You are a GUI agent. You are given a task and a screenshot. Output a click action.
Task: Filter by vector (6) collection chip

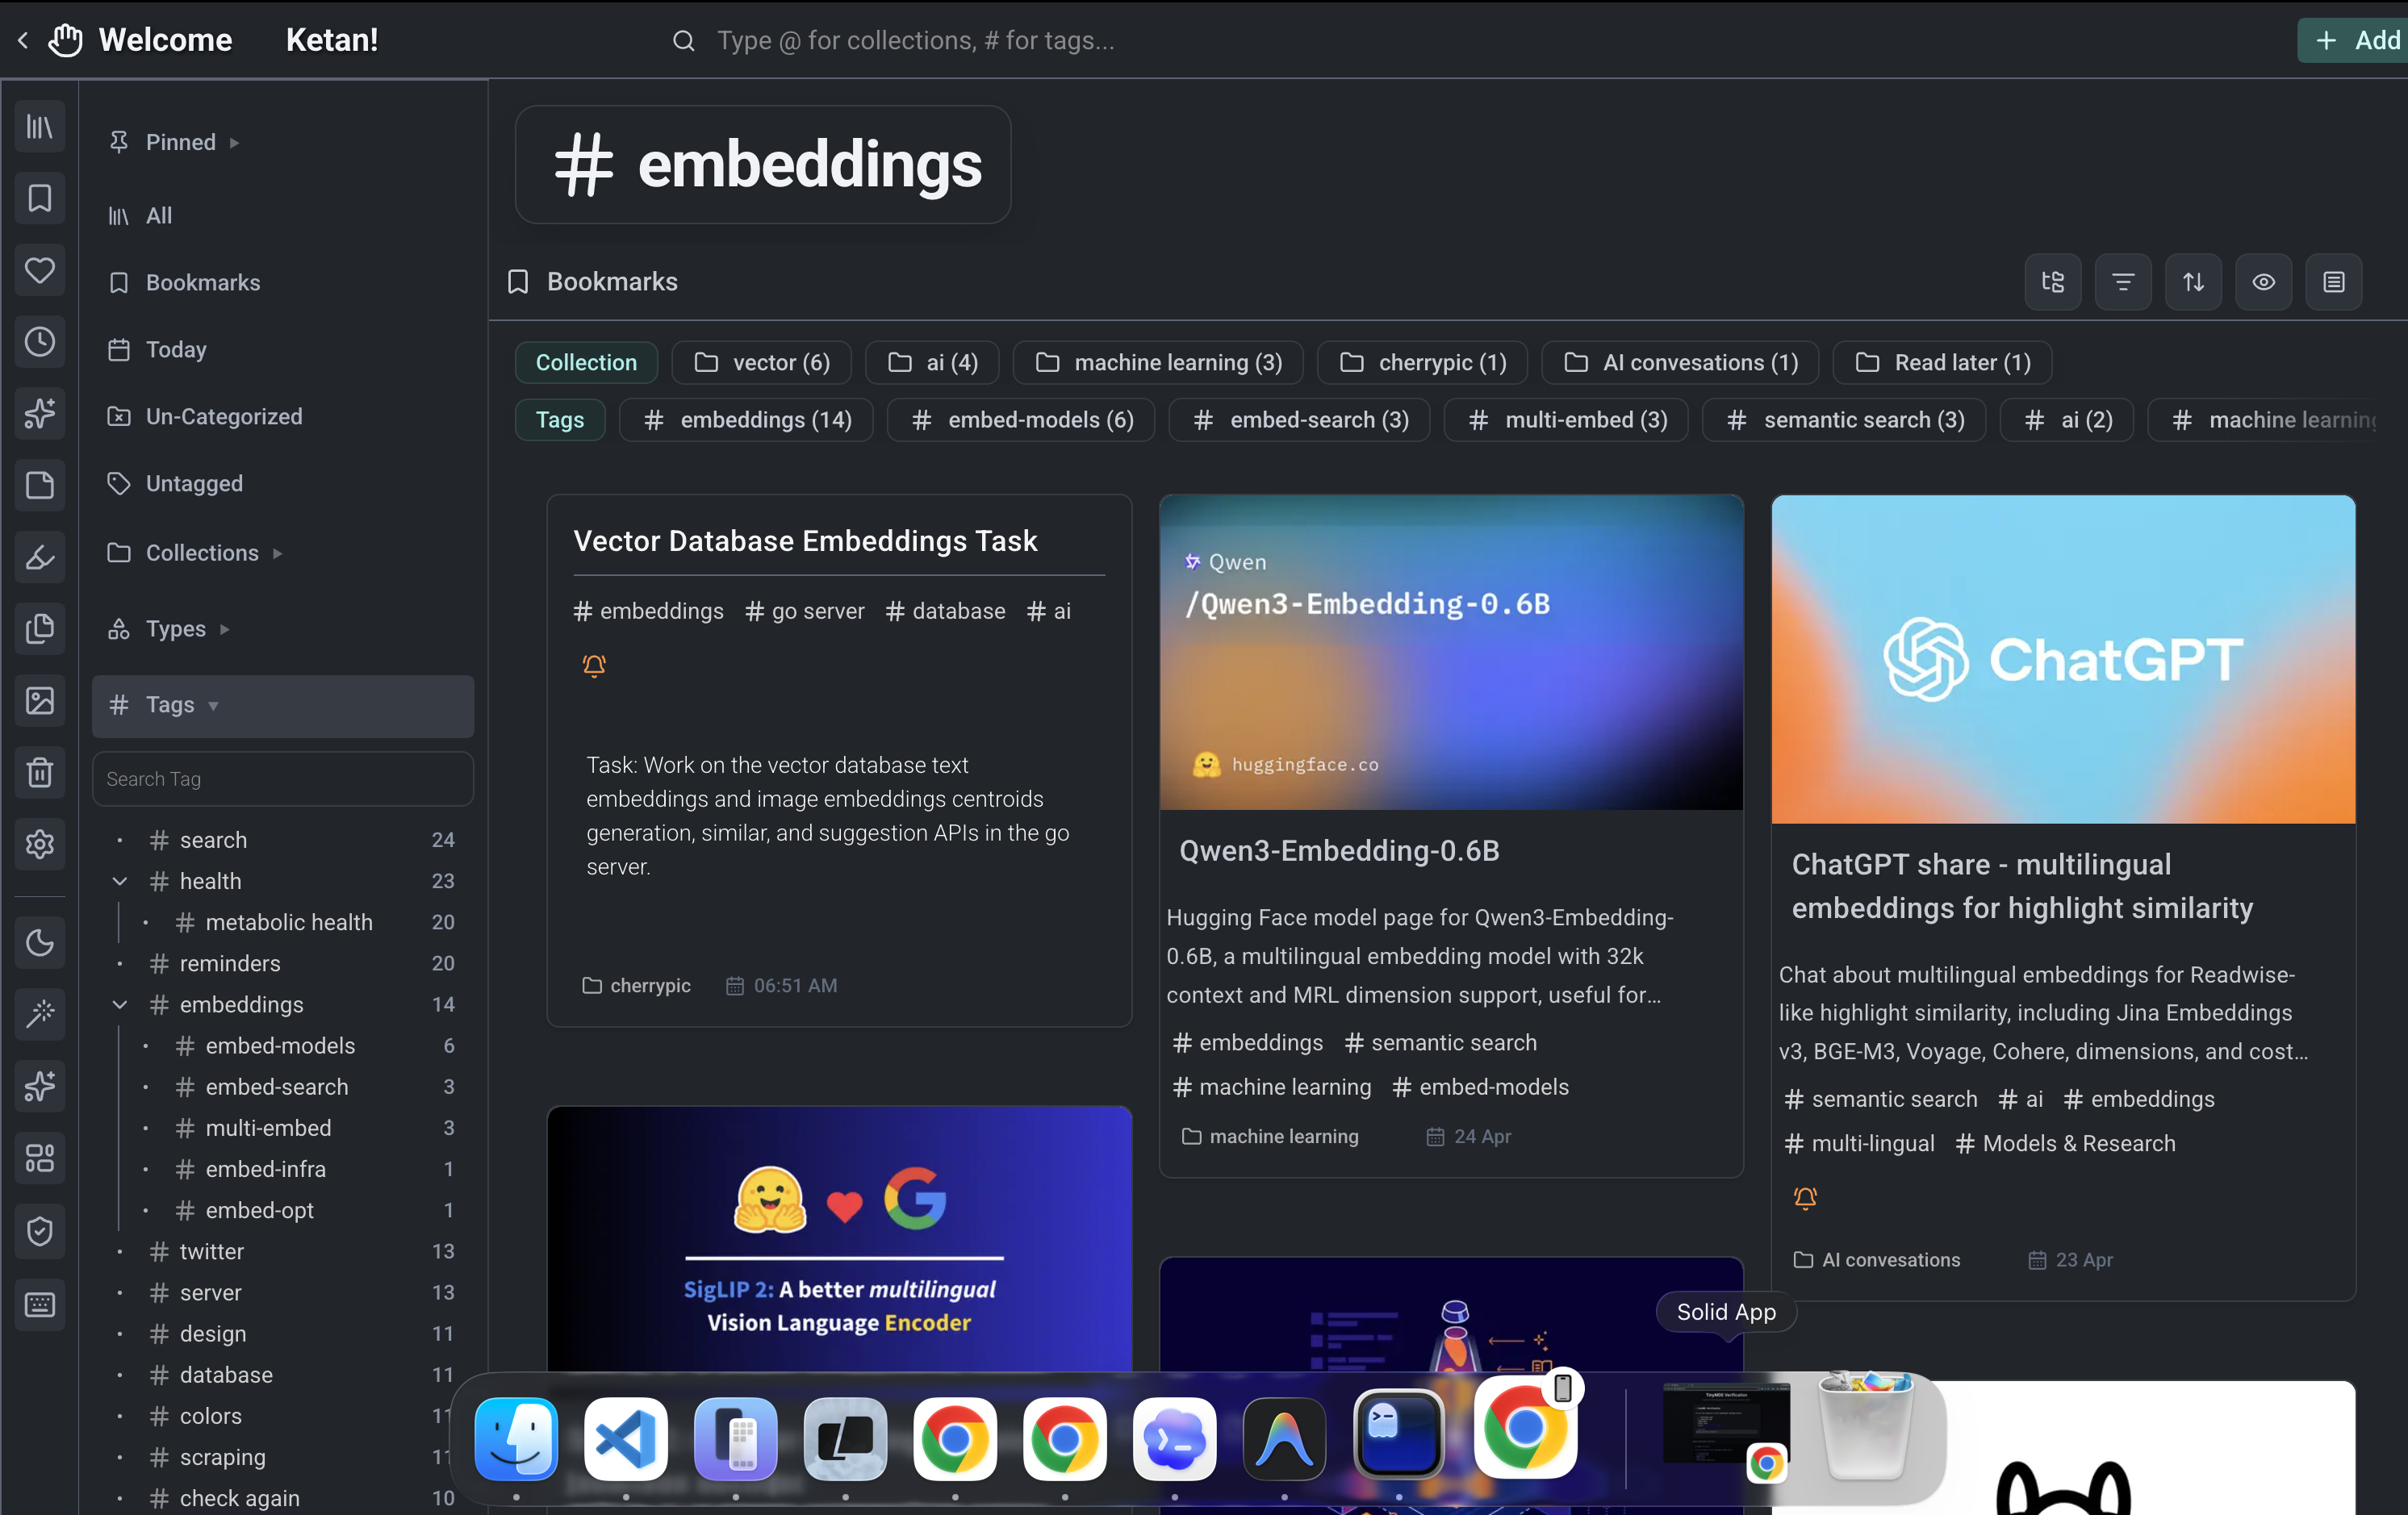tap(762, 363)
